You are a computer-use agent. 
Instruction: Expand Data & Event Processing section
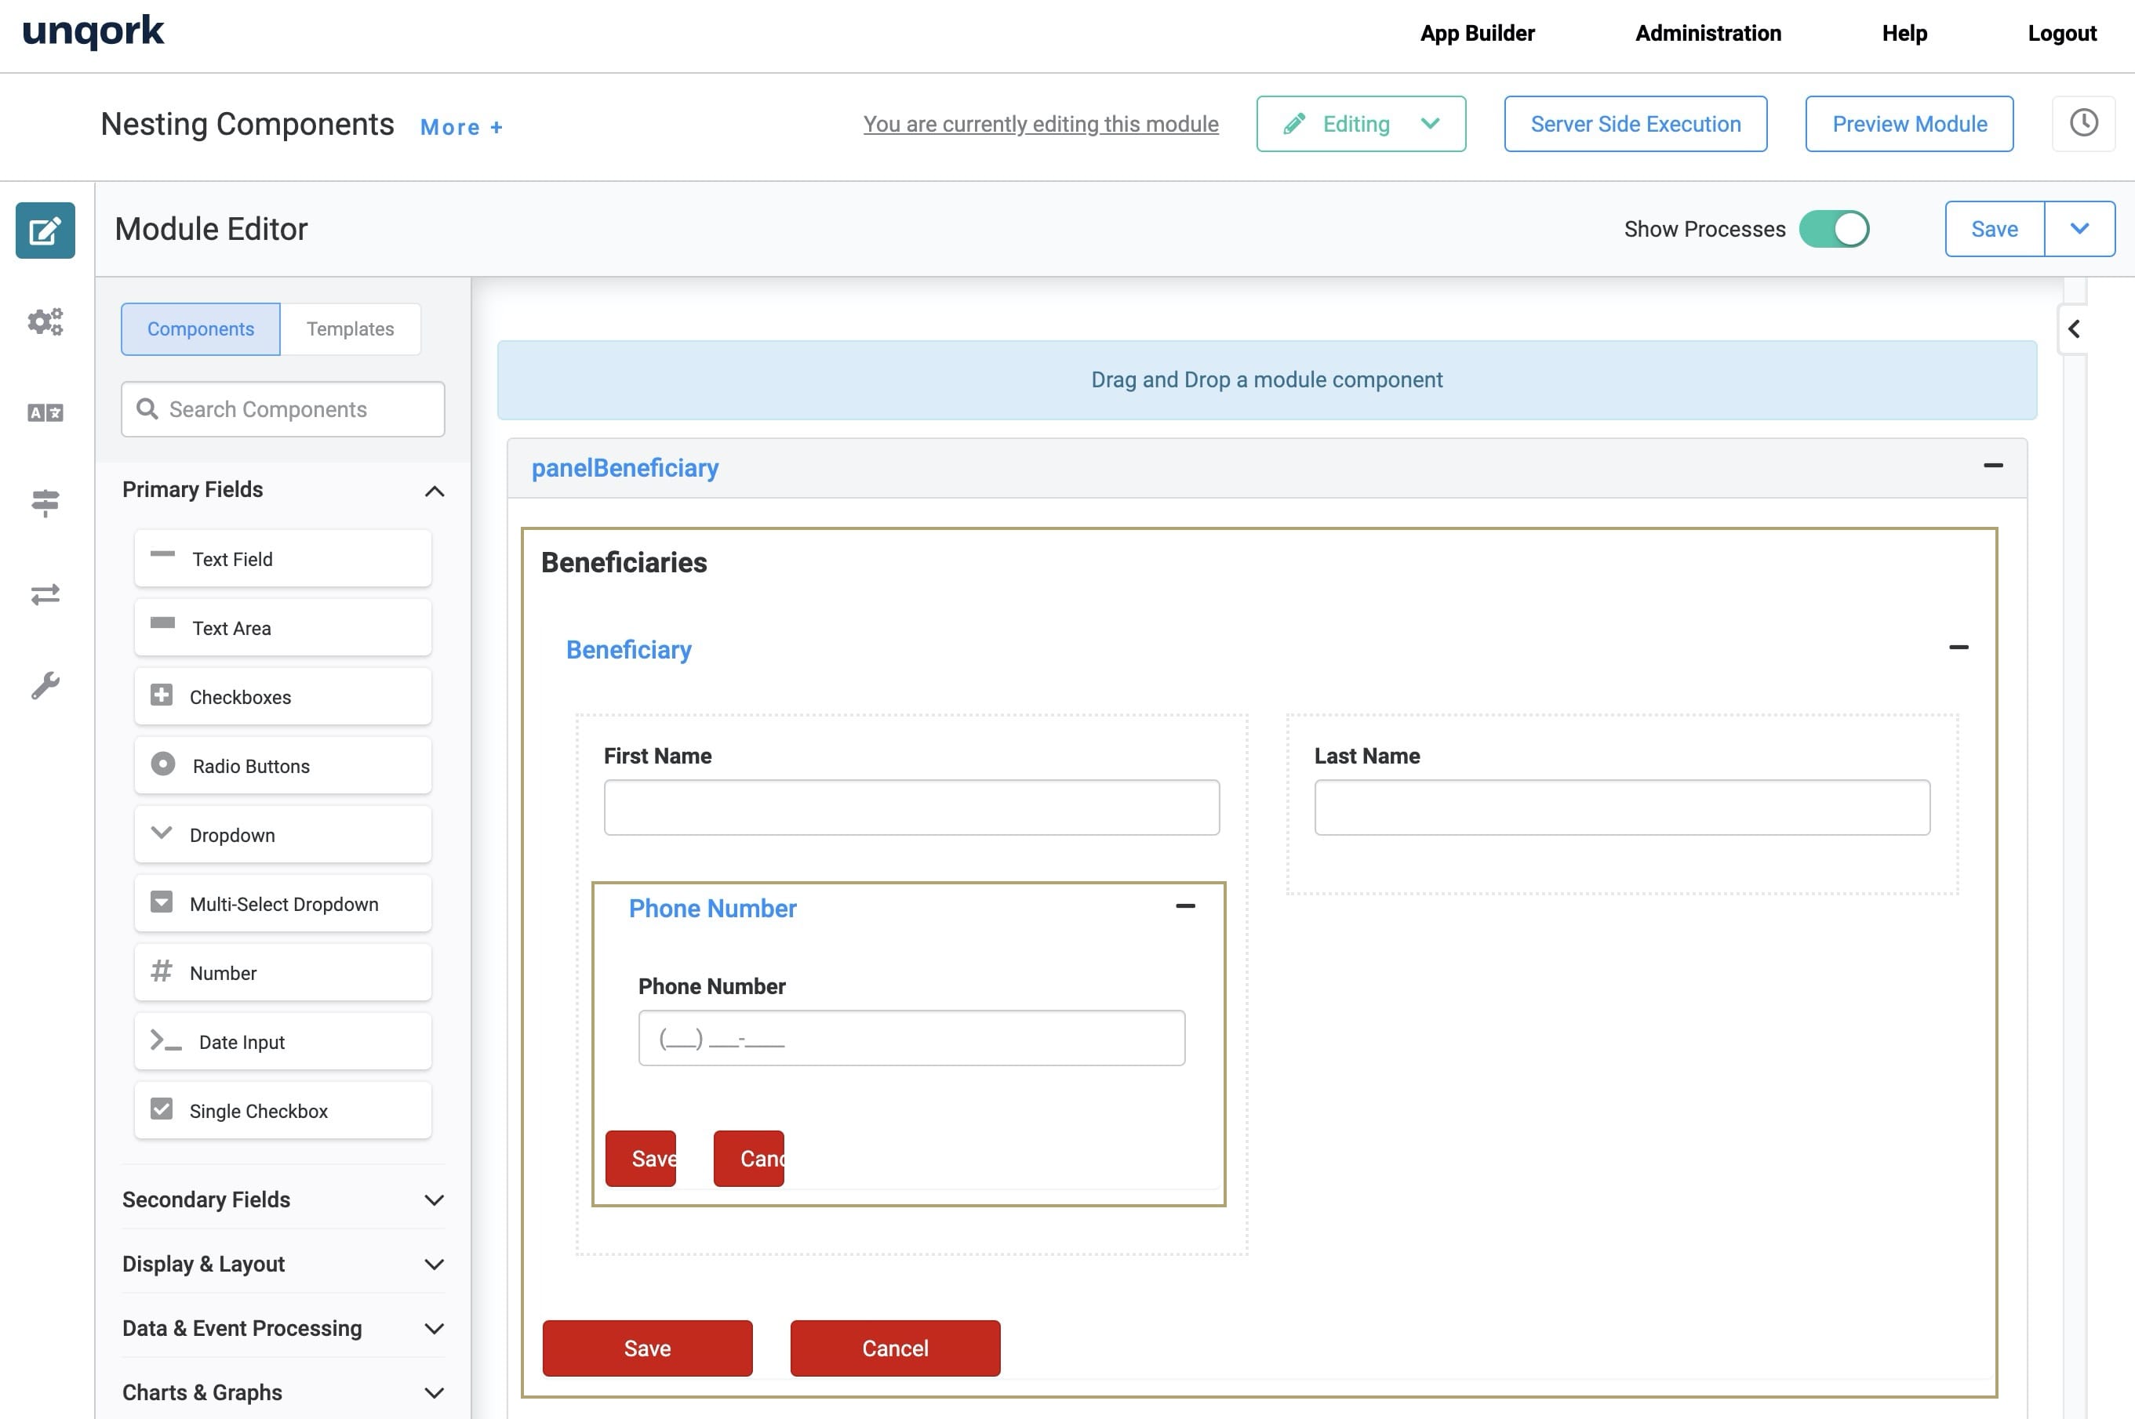(435, 1329)
